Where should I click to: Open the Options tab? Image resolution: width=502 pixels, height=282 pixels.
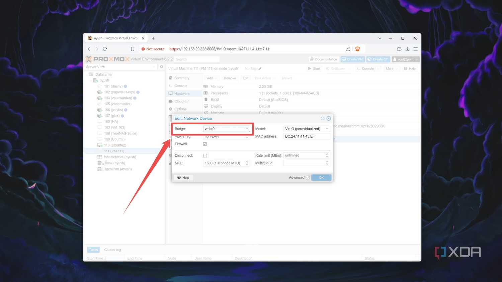tap(180, 109)
